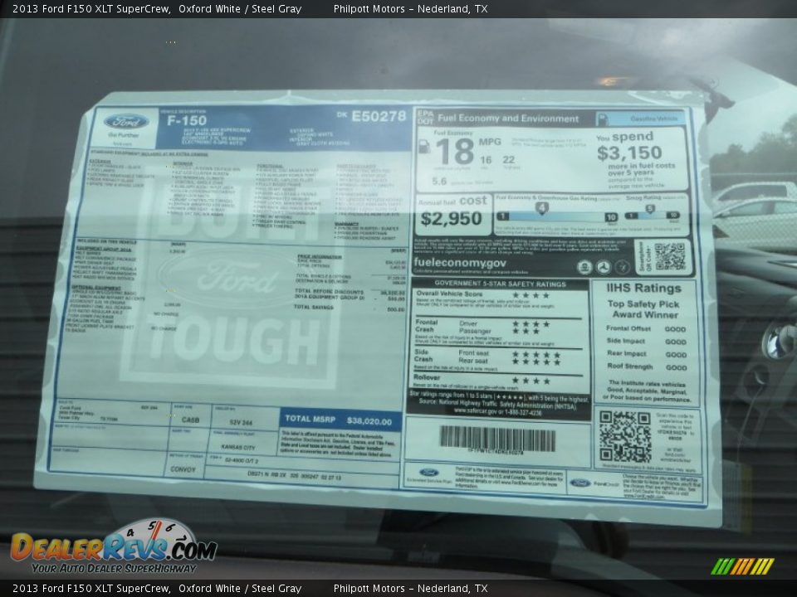Select the recycling-style circular icon on the fuel label
Screen dimensions: 797x597
[604, 266]
